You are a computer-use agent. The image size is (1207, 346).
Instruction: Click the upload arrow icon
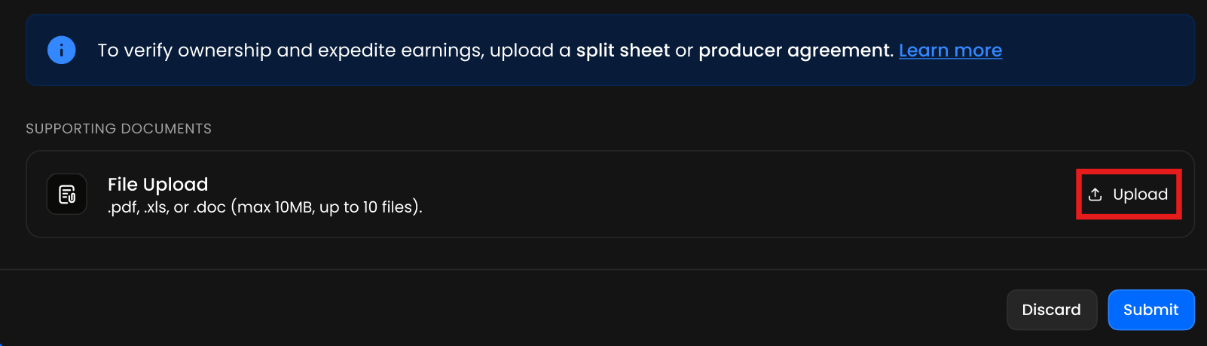(1095, 194)
